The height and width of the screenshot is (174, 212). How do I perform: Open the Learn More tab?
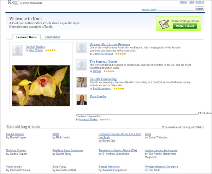(x=52, y=37)
